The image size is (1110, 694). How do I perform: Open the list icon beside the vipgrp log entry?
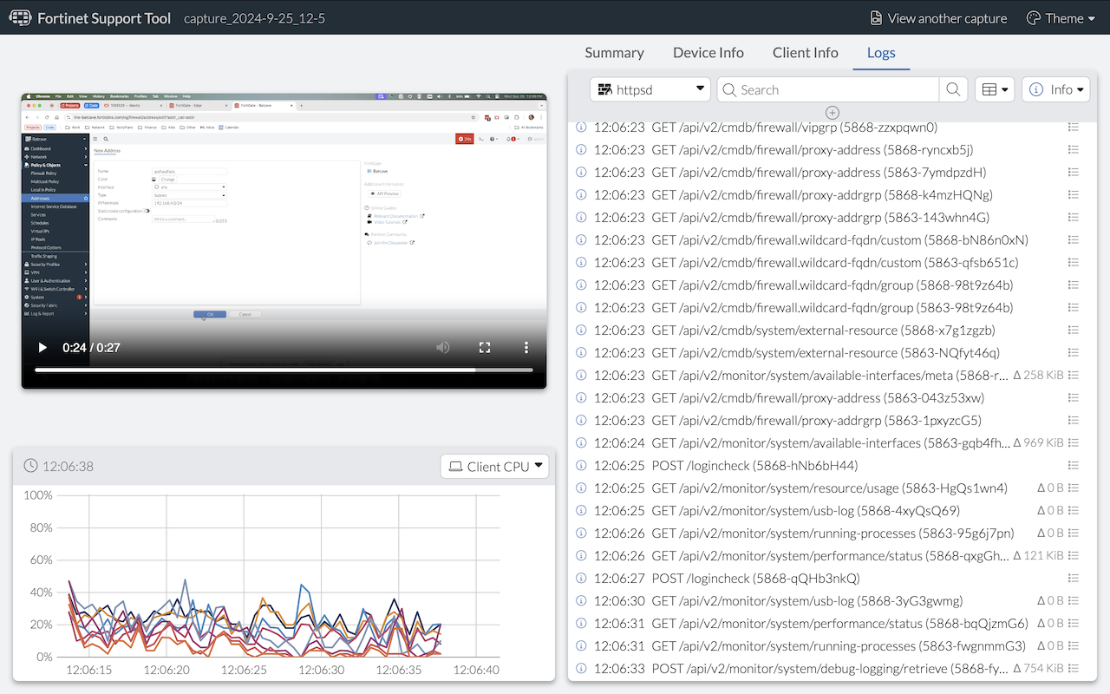[1074, 127]
